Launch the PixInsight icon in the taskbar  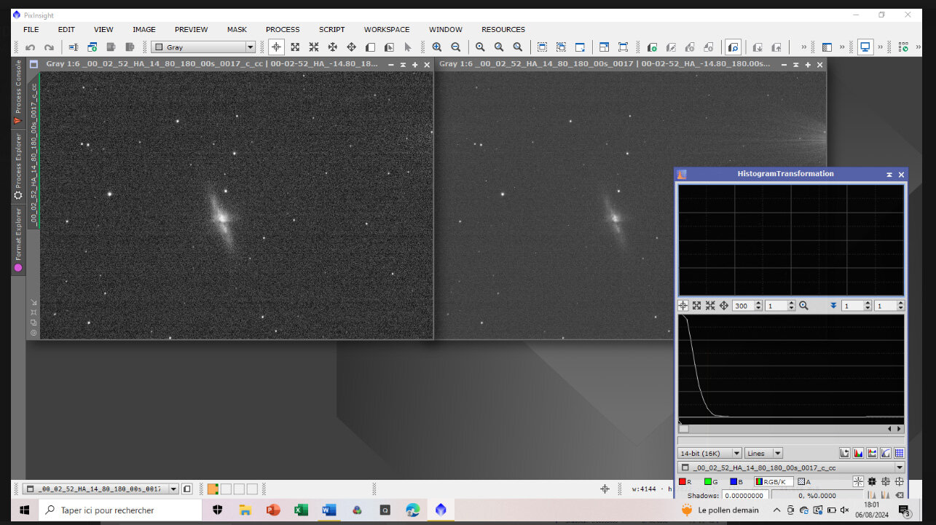[x=441, y=510]
